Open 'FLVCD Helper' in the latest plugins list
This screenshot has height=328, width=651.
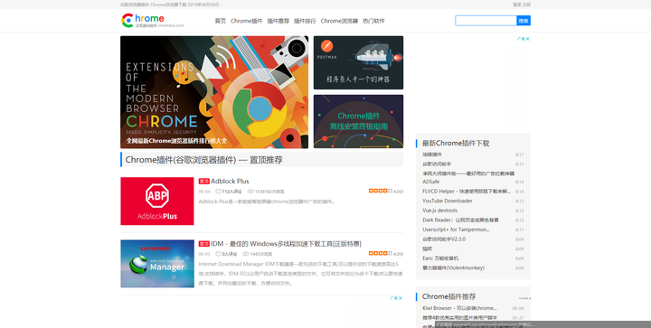tap(467, 192)
